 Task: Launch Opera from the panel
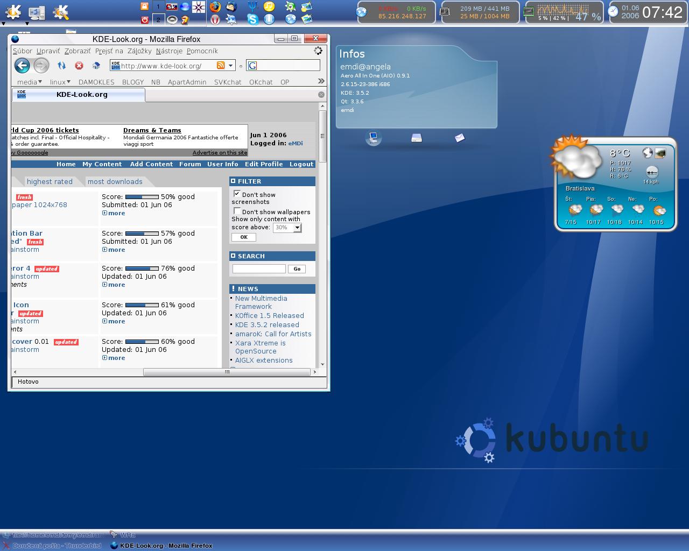[x=215, y=20]
